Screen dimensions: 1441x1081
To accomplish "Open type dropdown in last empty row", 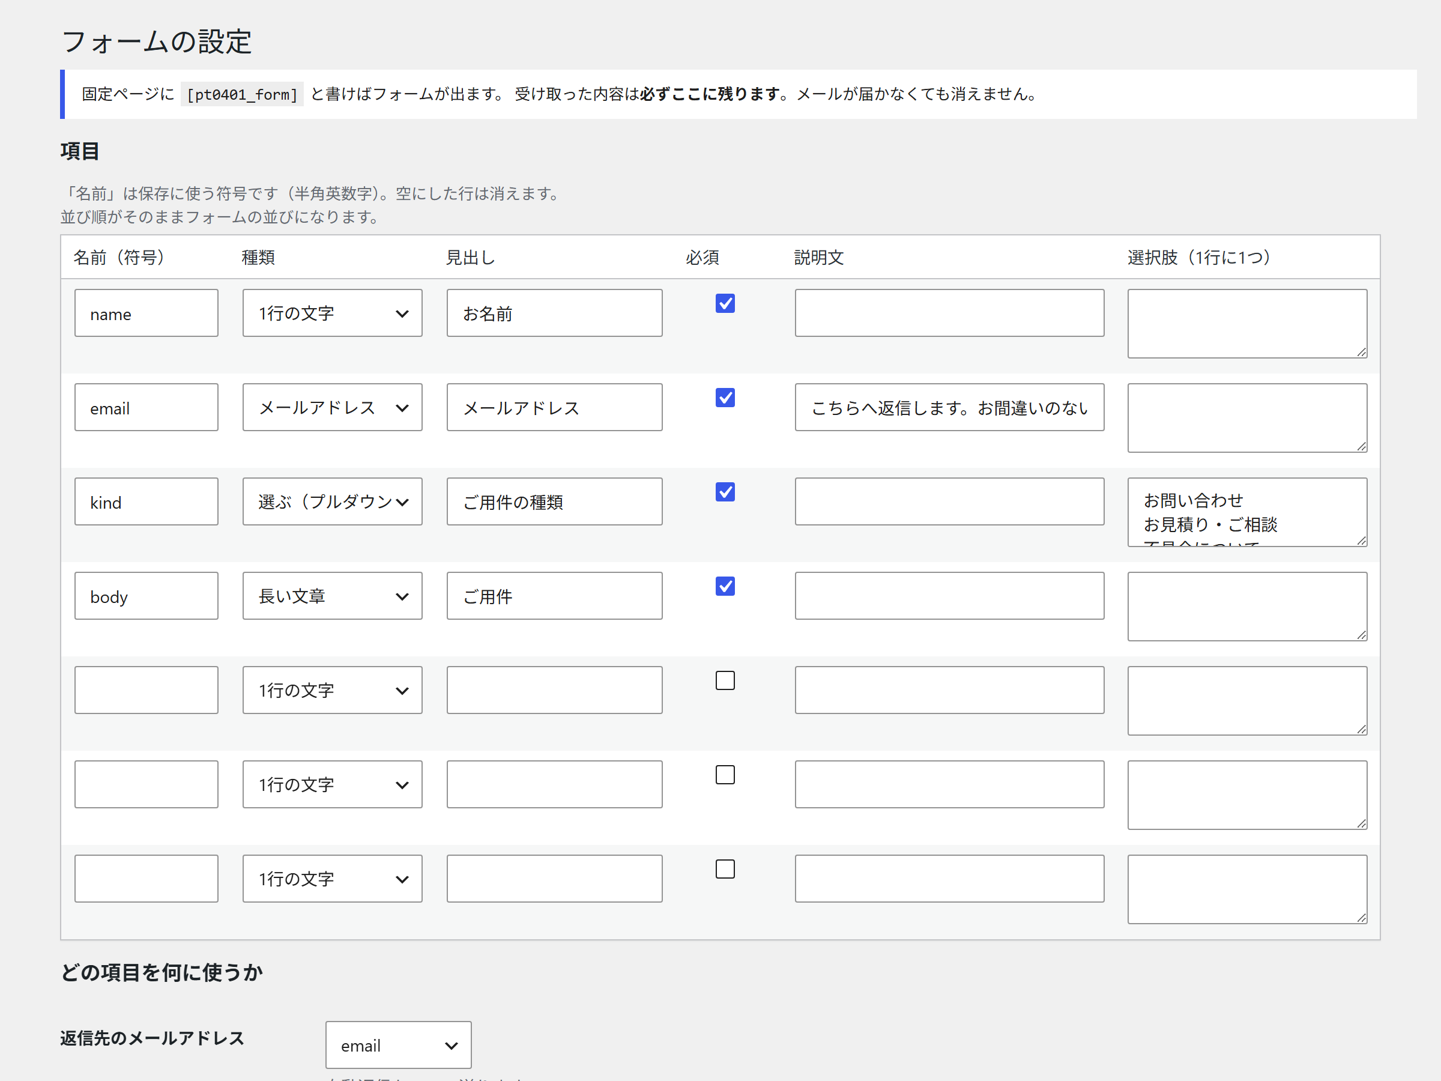I will click(x=332, y=879).
